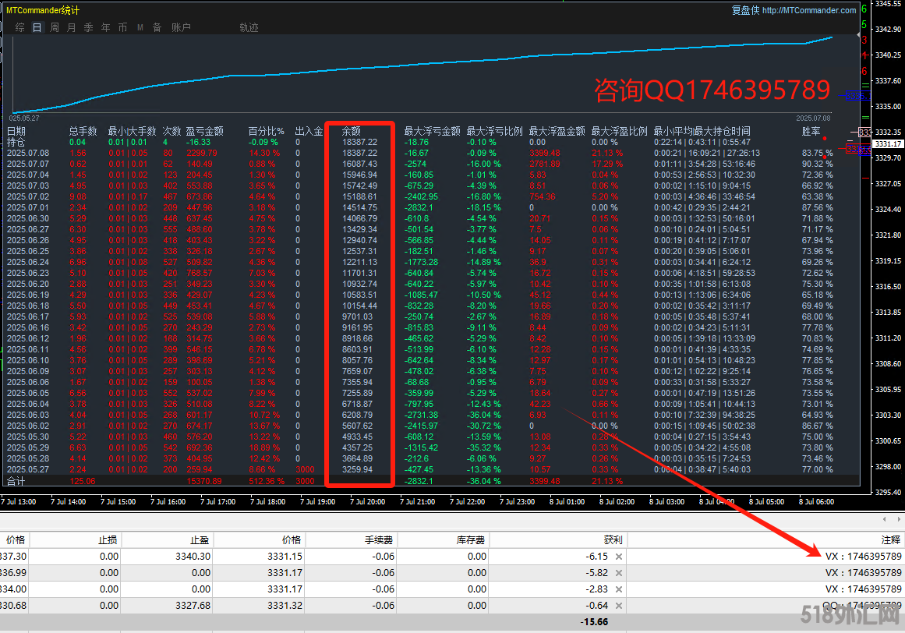Select the 币 currency statistics tab

tap(123, 27)
